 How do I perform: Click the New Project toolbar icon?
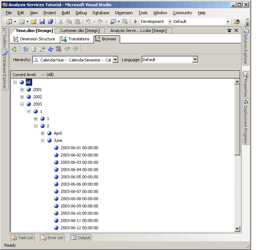click(9, 21)
